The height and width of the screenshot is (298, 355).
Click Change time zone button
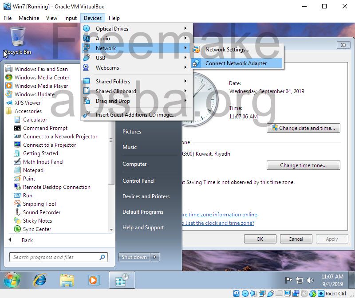click(x=304, y=165)
